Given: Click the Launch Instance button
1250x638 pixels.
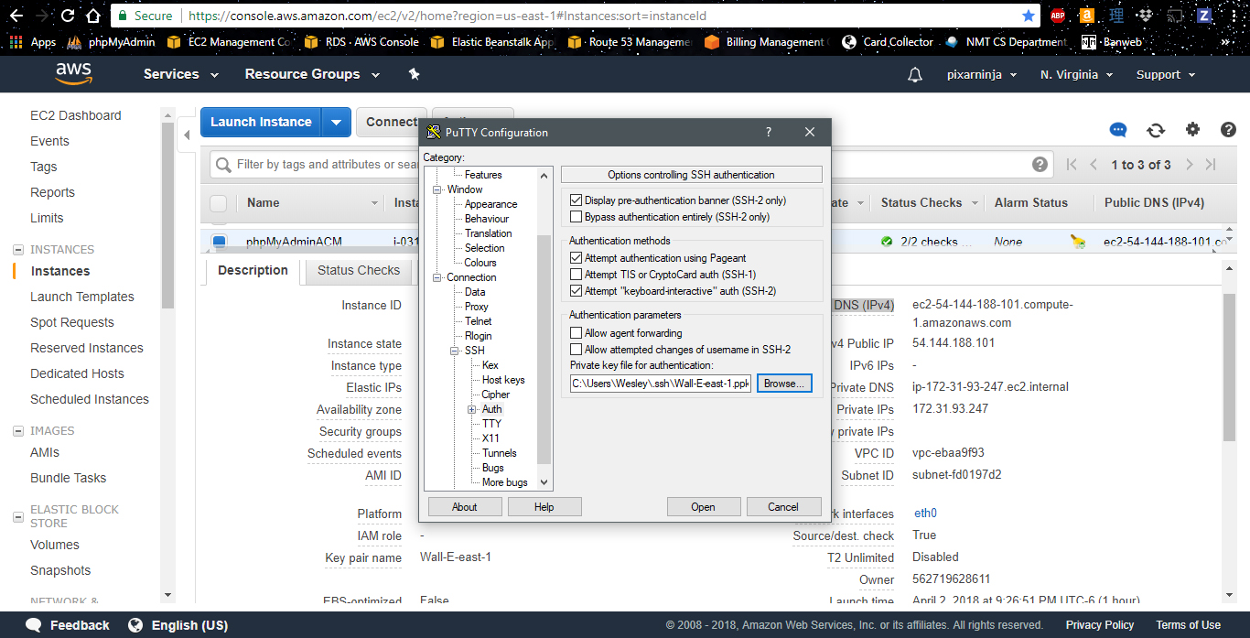Looking at the screenshot, I should coord(262,122).
